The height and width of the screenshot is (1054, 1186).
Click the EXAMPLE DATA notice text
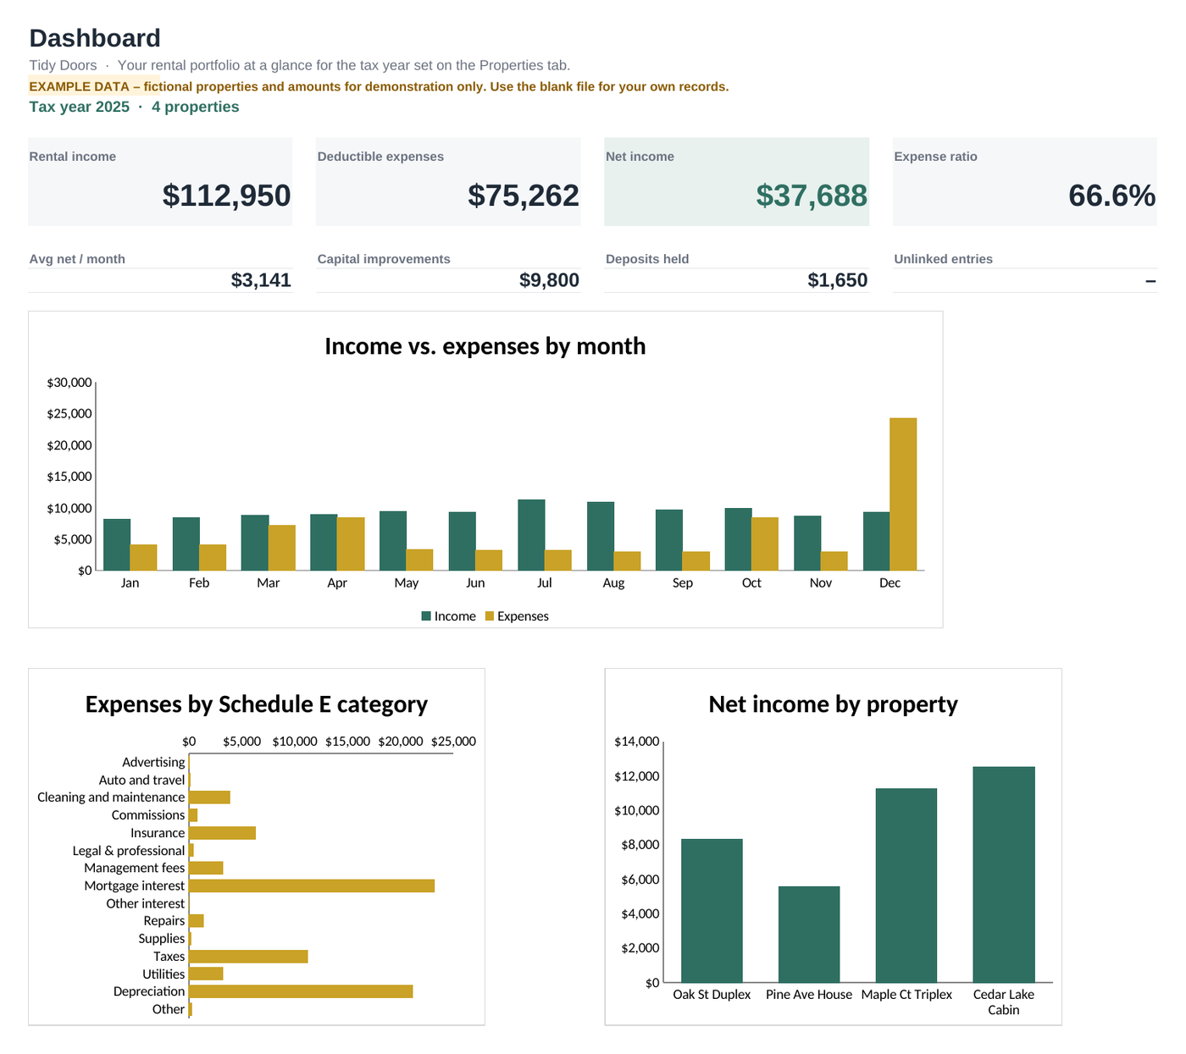(x=379, y=86)
